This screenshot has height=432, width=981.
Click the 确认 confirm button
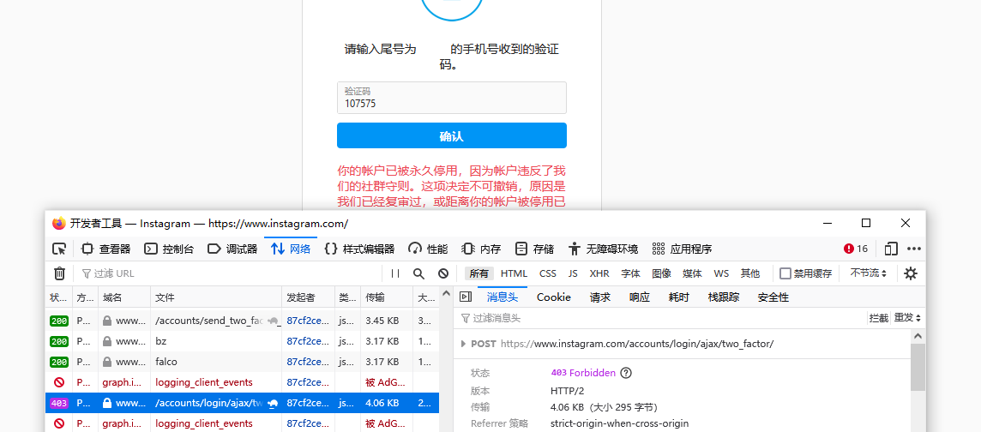point(452,135)
